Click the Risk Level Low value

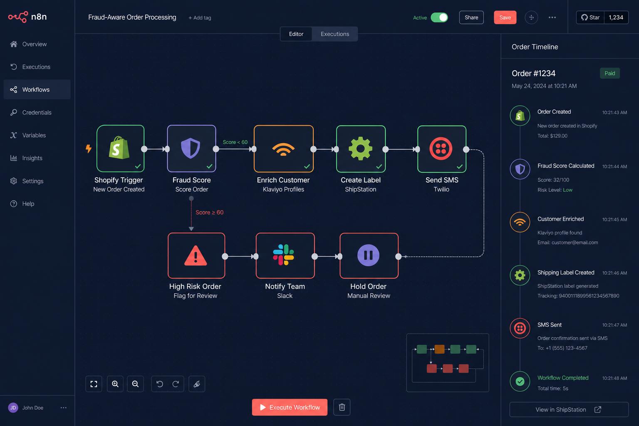pyautogui.click(x=567, y=190)
